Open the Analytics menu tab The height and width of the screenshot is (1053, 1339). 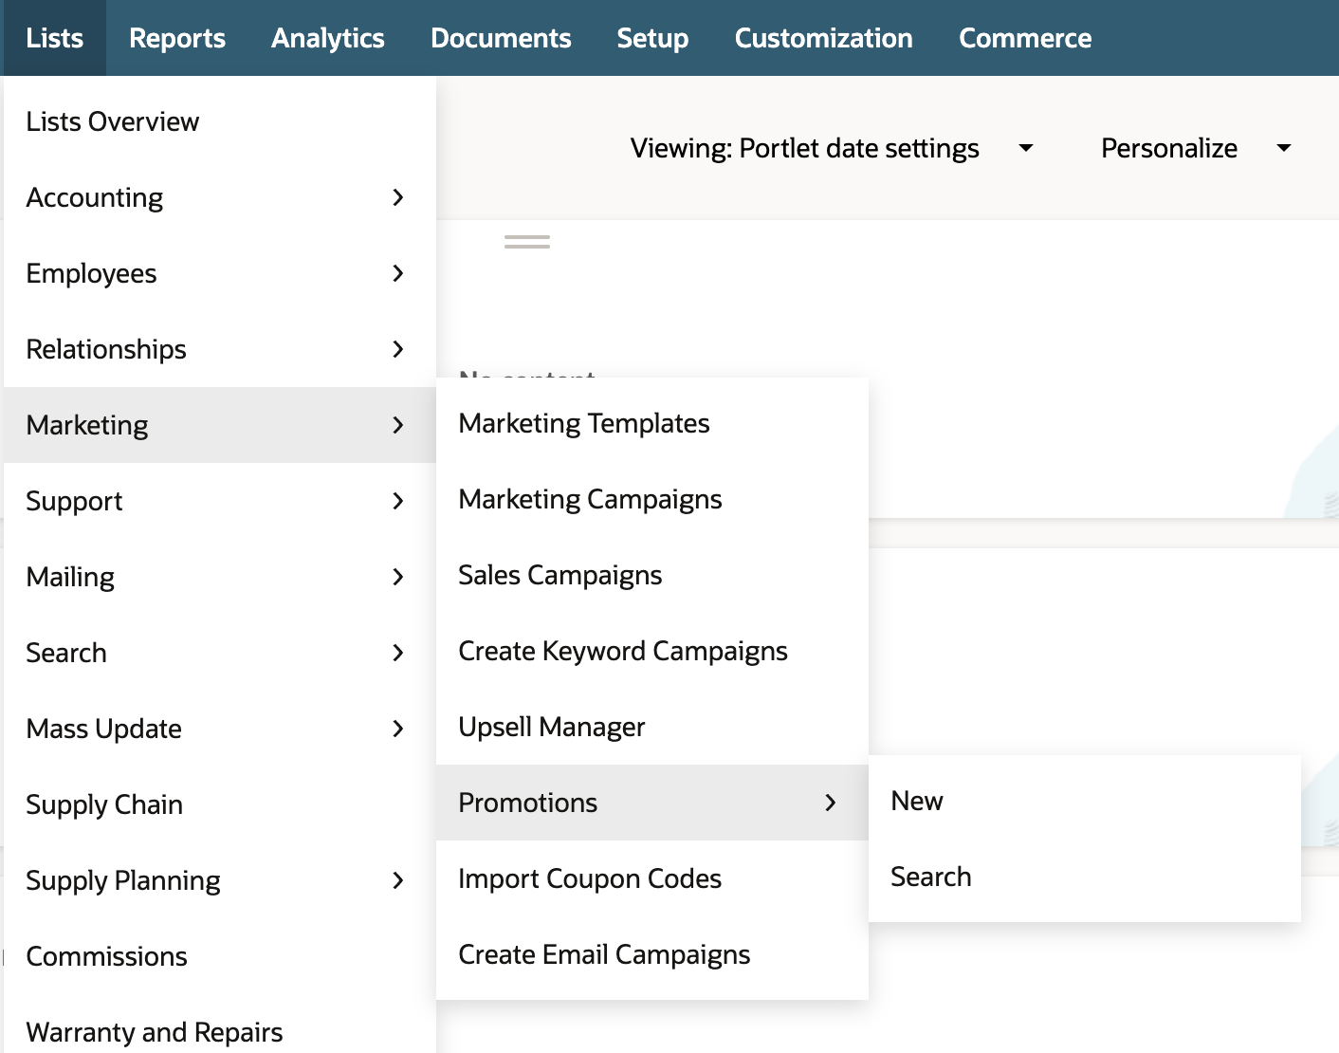tap(328, 38)
